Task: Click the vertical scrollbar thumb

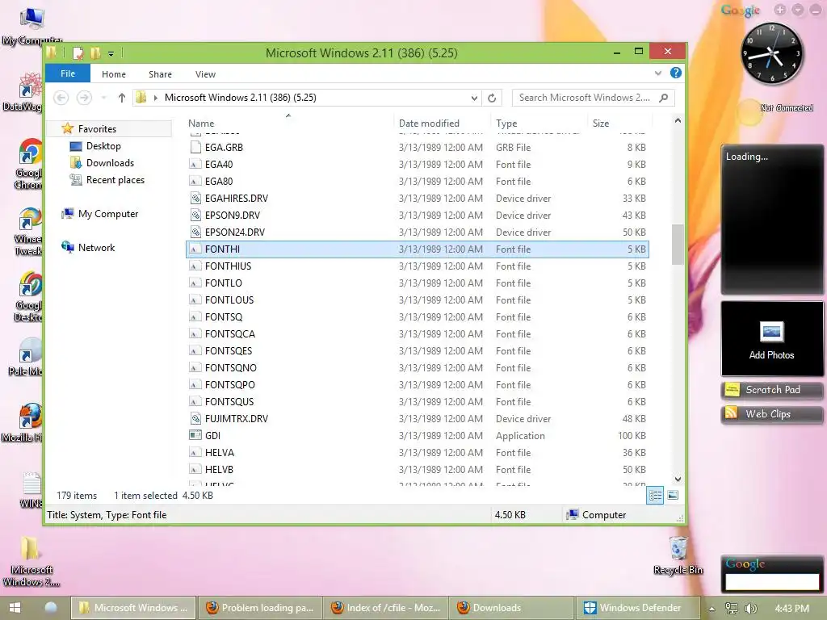Action: click(678, 244)
